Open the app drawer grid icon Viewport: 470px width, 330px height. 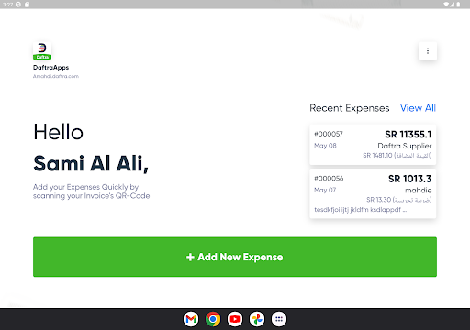[x=279, y=319]
